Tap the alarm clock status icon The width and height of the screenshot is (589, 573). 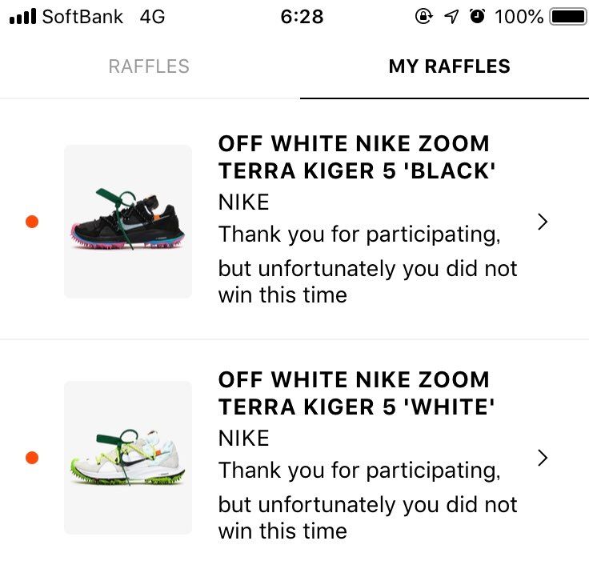(x=478, y=17)
